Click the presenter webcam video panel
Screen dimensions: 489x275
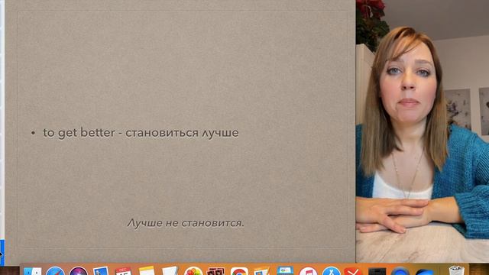[423, 131]
